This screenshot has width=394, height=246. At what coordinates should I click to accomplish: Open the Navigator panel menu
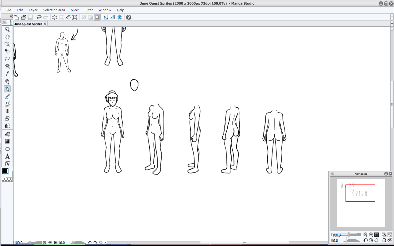coord(332,174)
